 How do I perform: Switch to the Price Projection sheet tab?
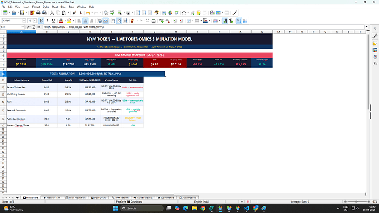tap(76, 198)
